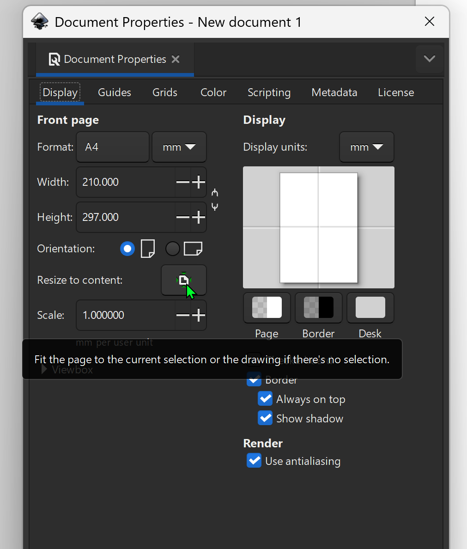Close the Document Properties tab with its X
467x549 pixels.
pos(176,59)
